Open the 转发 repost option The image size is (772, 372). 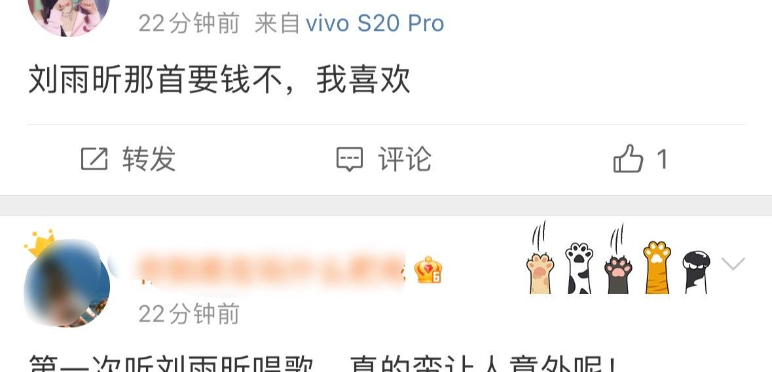point(149,159)
